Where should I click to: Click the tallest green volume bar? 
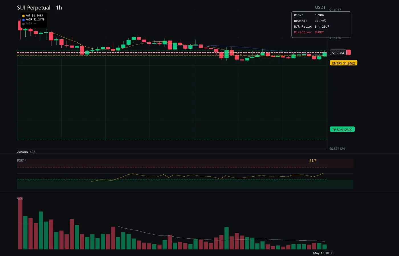point(41,230)
